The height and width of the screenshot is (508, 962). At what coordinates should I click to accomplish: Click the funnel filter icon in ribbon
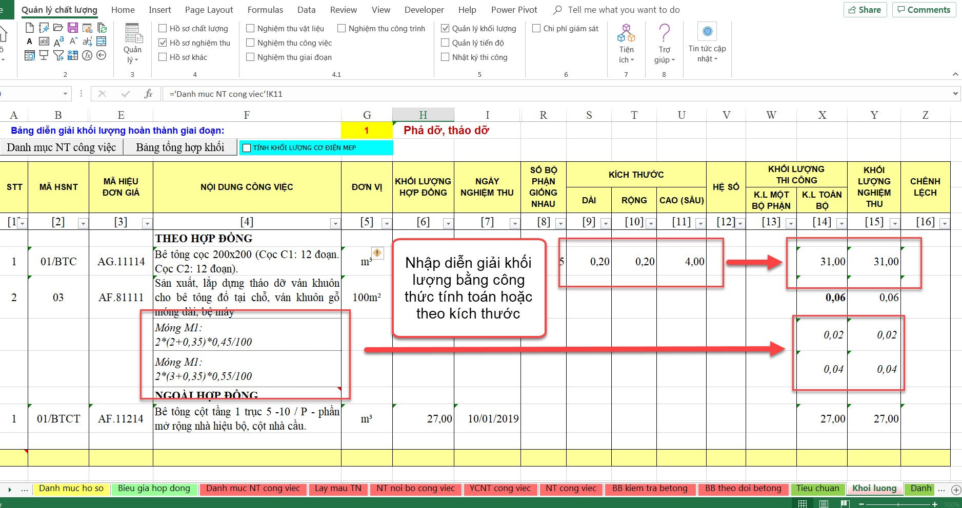pyautogui.click(x=58, y=55)
